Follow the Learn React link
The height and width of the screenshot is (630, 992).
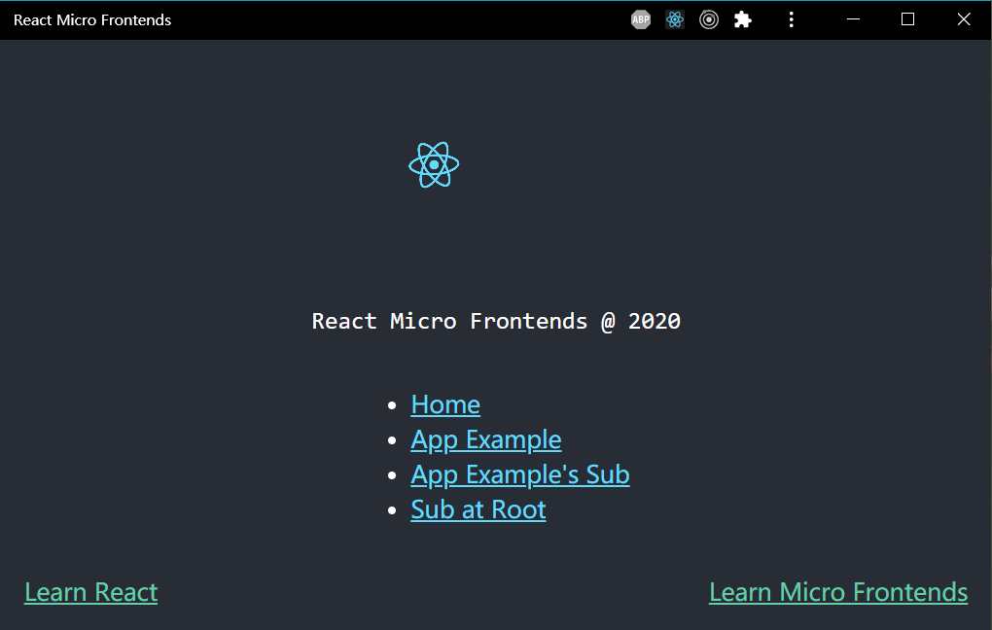[x=91, y=592]
